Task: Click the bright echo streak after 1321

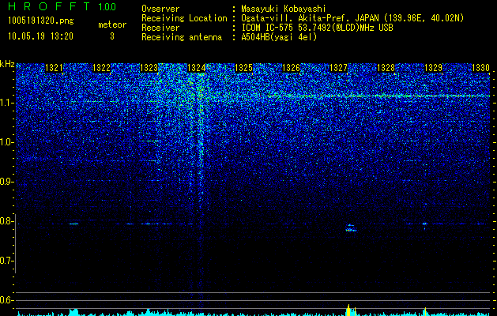Action: [73, 224]
